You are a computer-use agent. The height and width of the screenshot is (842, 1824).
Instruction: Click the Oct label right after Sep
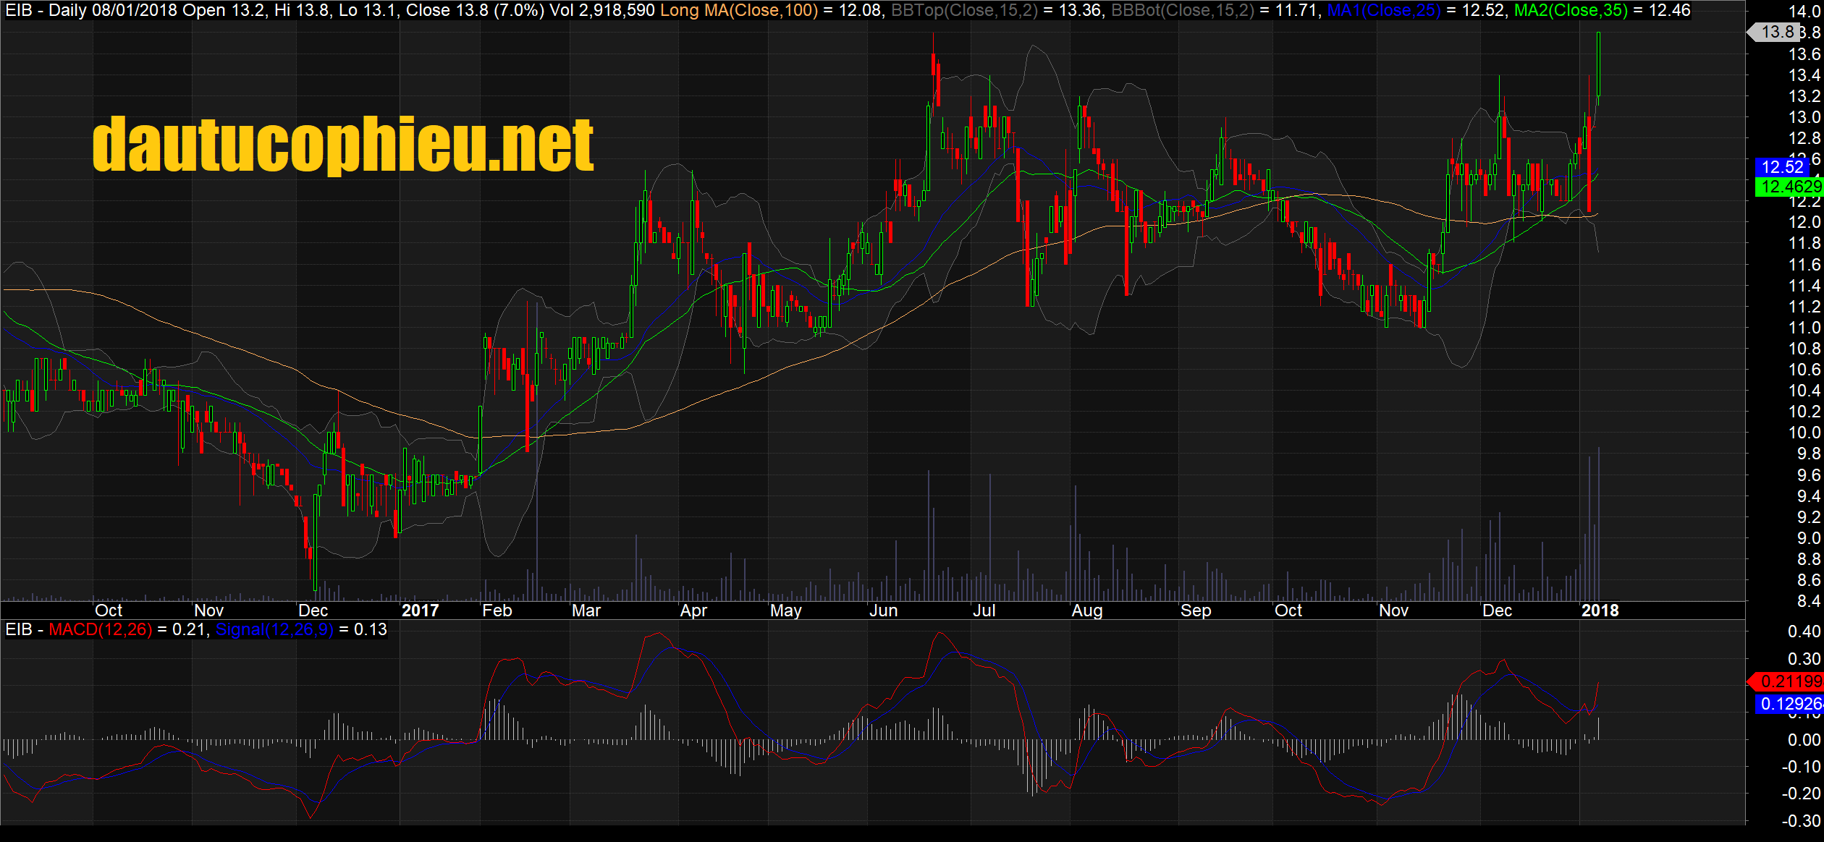(x=1288, y=611)
